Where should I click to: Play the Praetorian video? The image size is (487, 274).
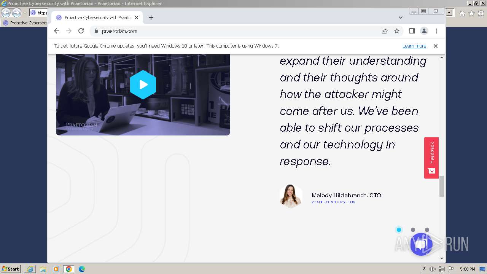point(143,84)
